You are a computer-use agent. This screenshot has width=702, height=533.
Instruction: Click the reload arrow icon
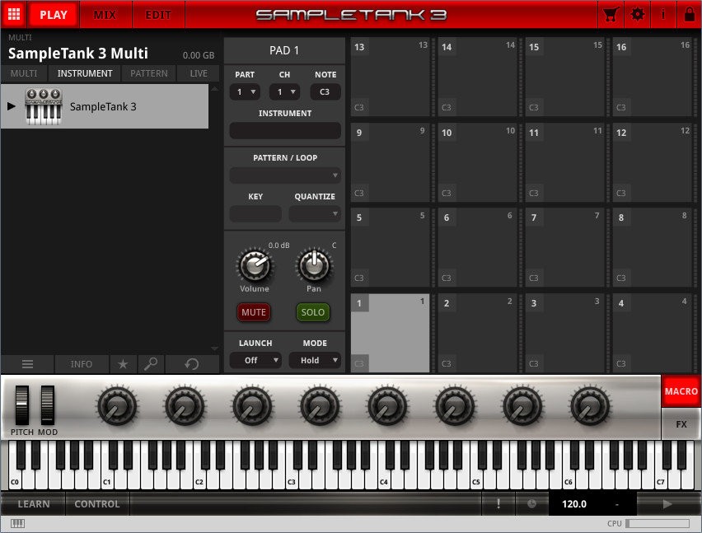point(192,364)
